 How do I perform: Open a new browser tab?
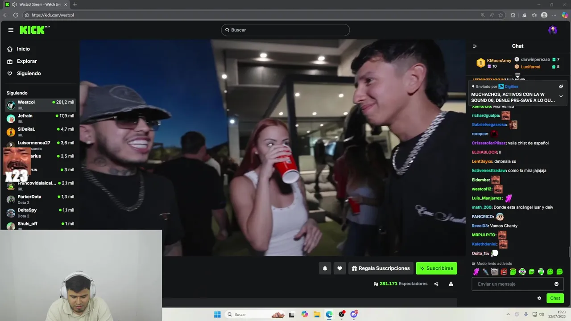pyautogui.click(x=74, y=4)
